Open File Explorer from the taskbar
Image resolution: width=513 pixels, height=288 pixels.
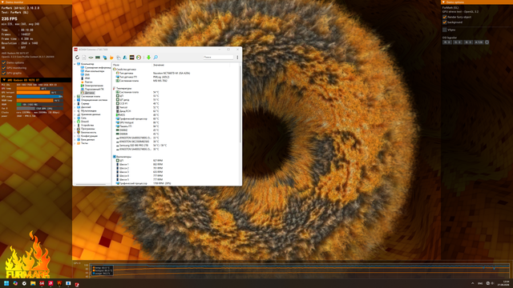click(33, 283)
